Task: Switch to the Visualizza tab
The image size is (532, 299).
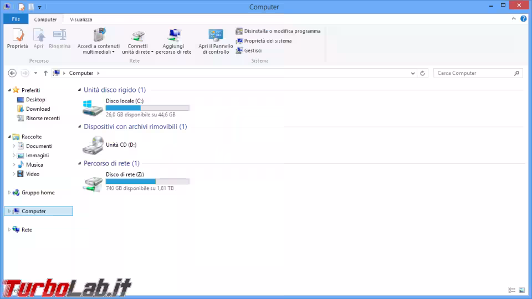Action: 81,19
